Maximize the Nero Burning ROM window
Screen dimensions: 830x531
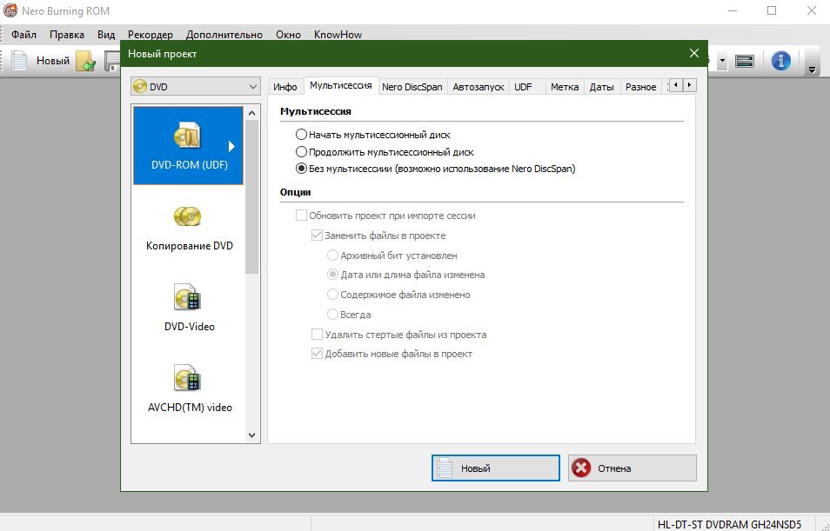tap(771, 10)
